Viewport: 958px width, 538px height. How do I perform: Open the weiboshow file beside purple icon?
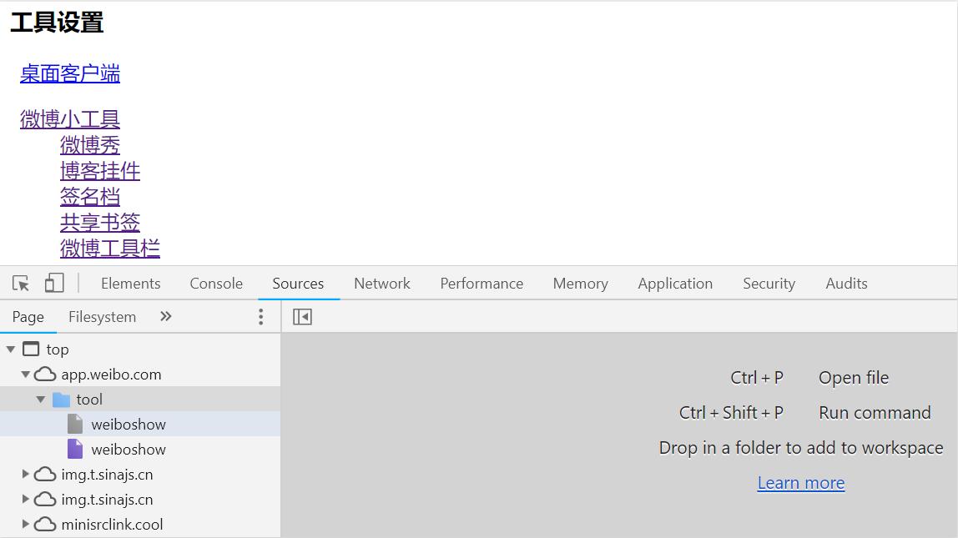[129, 450]
